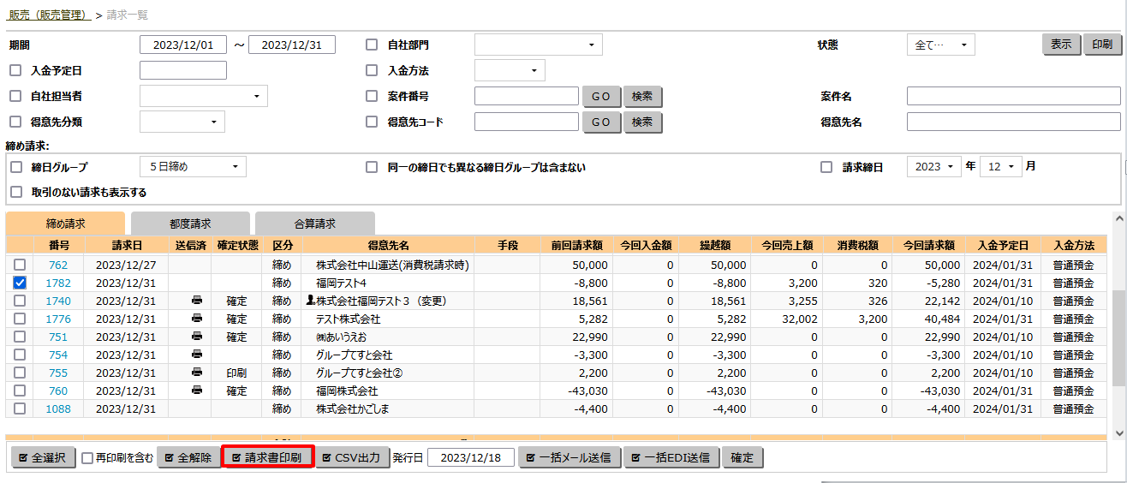Open the 状態 dropdown showing 全て
The width and height of the screenshot is (1127, 483).
(940, 45)
